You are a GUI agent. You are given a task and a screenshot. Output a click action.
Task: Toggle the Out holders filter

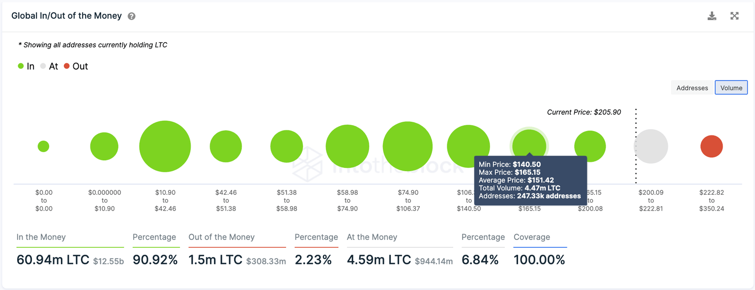tap(74, 66)
